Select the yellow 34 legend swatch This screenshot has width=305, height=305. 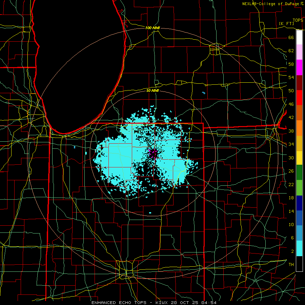pos(299,158)
